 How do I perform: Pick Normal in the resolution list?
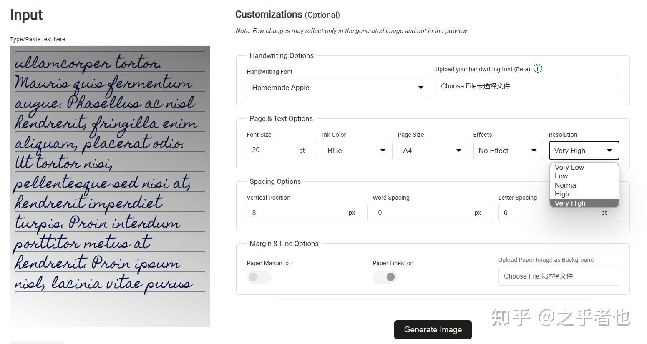point(566,185)
